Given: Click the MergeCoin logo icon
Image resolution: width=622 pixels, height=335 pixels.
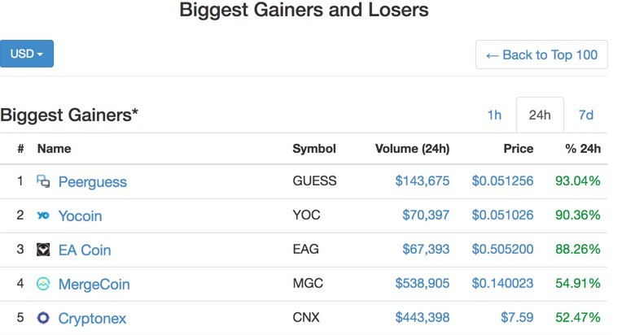Looking at the screenshot, I should pyautogui.click(x=43, y=284).
